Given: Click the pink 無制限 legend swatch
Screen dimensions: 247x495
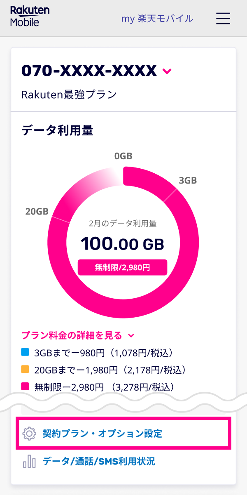Looking at the screenshot, I should (25, 387).
